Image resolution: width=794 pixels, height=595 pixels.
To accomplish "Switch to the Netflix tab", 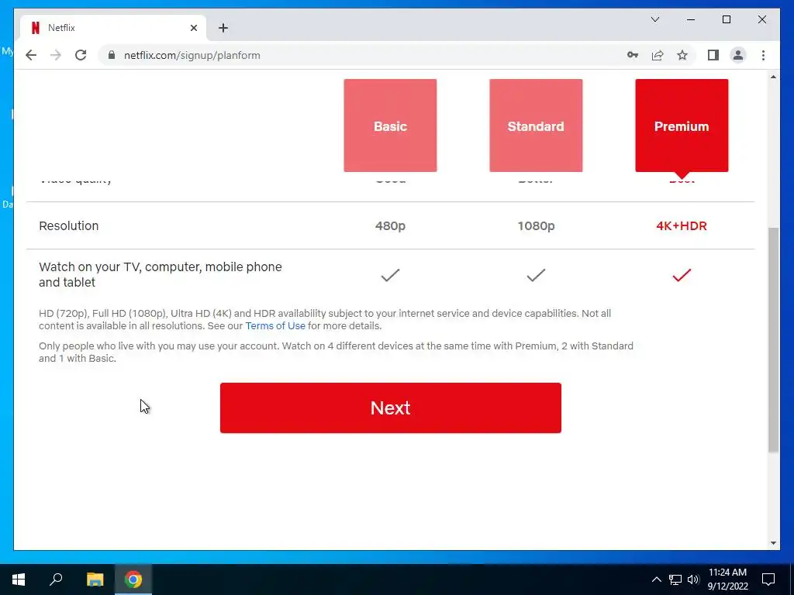I will coord(113,28).
